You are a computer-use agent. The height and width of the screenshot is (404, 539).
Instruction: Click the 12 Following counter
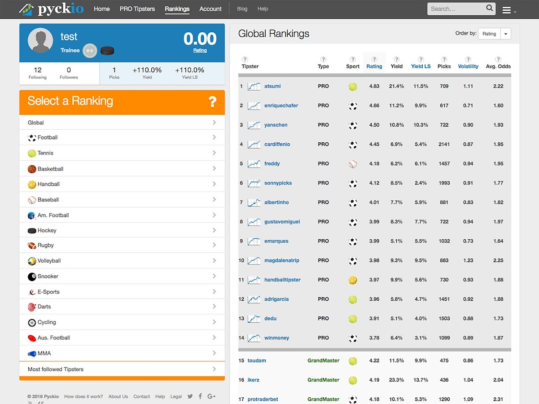coord(38,73)
